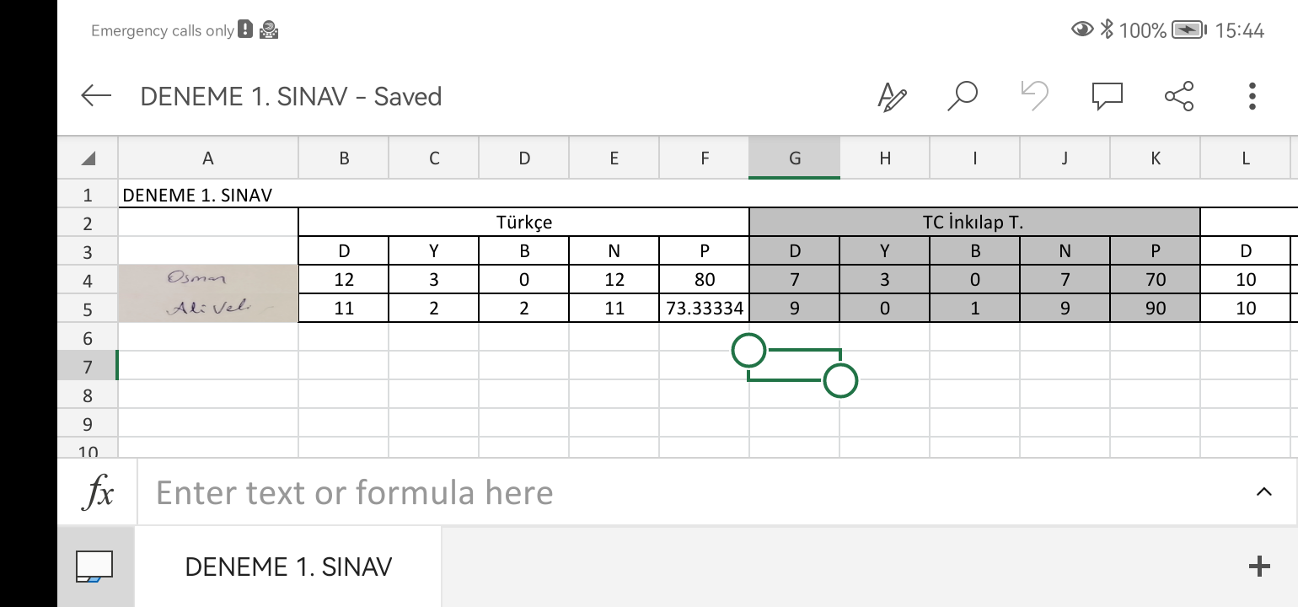Open the comments speech bubble
The image size is (1298, 607).
pyautogui.click(x=1107, y=96)
